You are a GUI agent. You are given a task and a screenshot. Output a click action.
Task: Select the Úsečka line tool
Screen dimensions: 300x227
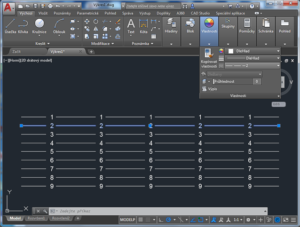coord(10,26)
